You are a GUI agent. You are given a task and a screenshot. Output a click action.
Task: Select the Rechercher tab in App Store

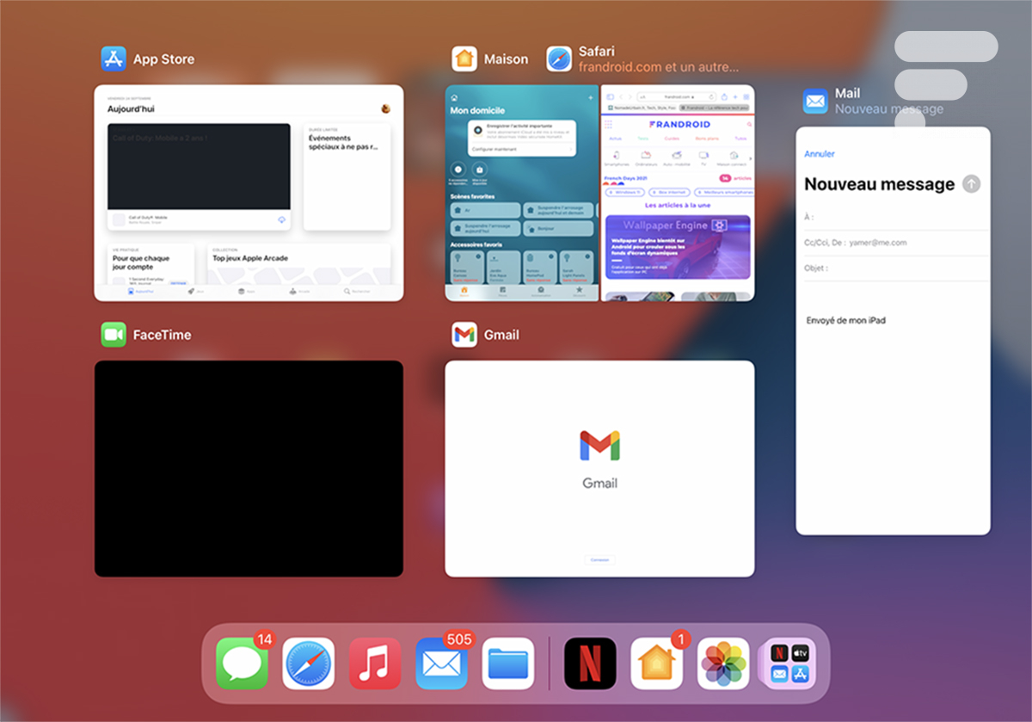[x=358, y=292]
